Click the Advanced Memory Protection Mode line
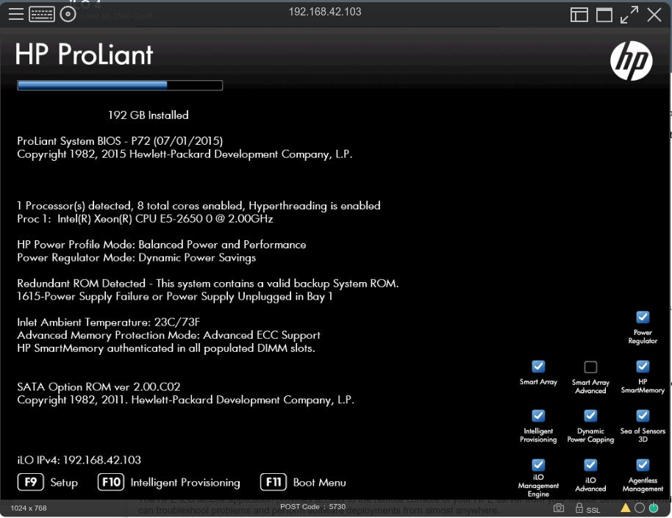This screenshot has width=672, height=518. (168, 335)
